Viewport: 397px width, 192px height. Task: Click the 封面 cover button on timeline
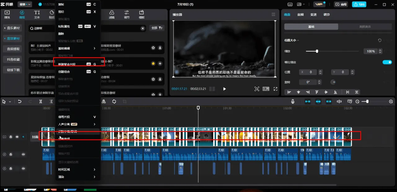click(35, 137)
